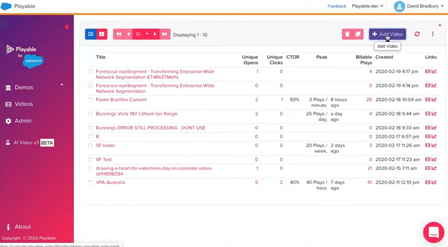
Task: Open Admin in the sidebar
Action: [23, 121]
